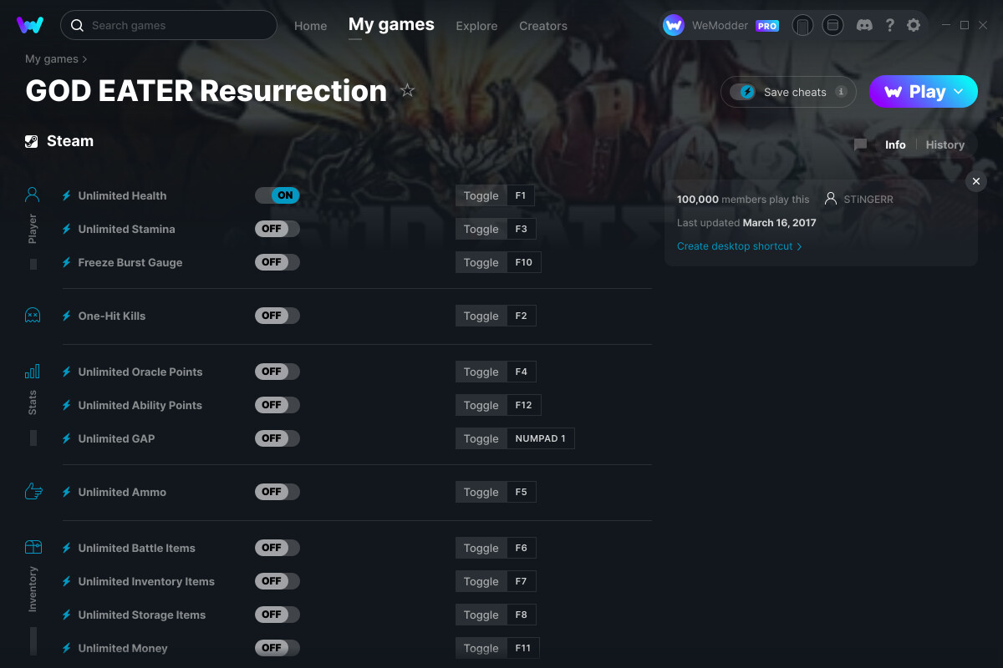Click the WeModder profile avatar
This screenshot has height=668, width=1003.
[x=674, y=25]
